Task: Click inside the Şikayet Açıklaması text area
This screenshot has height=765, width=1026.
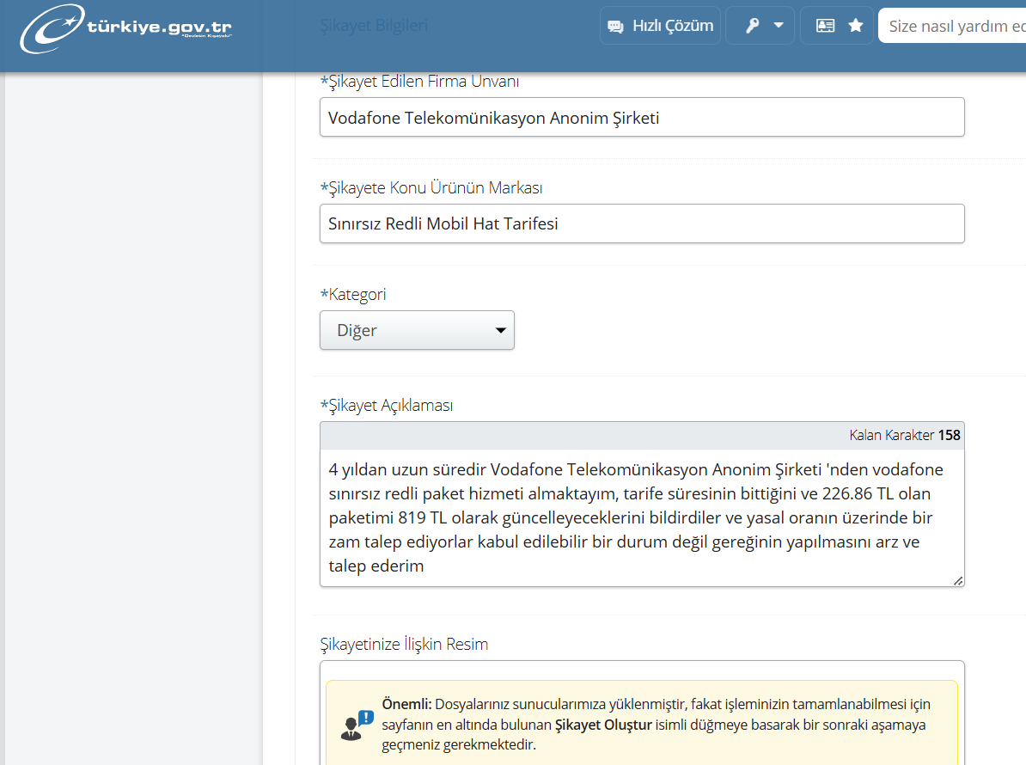Action: coord(642,517)
